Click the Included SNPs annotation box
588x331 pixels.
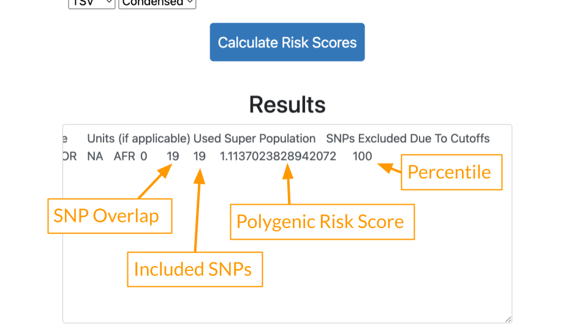tap(195, 270)
